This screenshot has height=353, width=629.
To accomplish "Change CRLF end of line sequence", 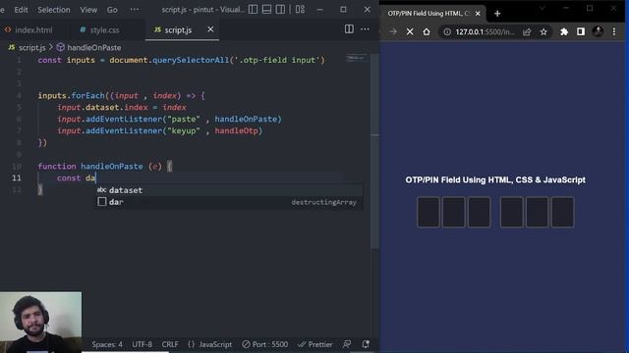I will (170, 344).
